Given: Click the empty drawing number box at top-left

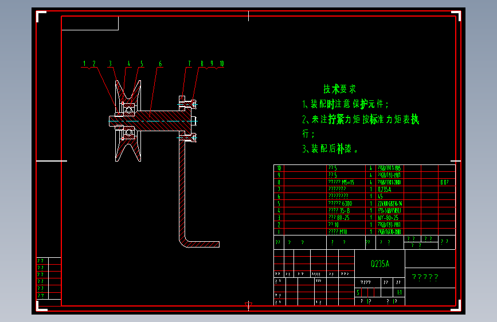Looking at the screenshot, I should (x=89, y=23).
